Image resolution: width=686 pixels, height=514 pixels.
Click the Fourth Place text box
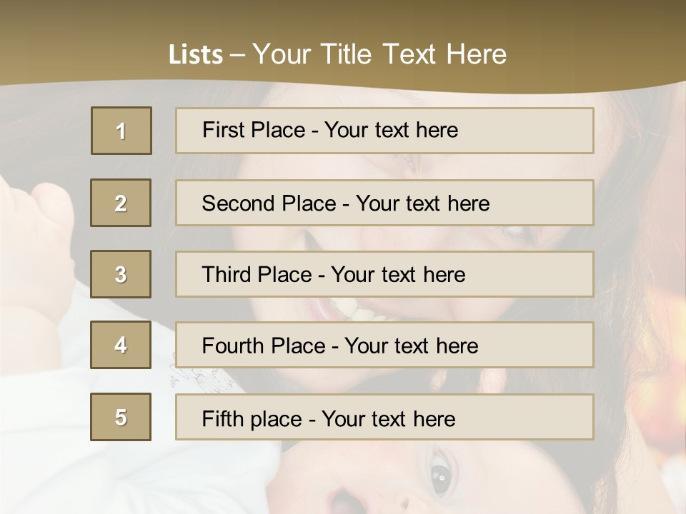[384, 346]
